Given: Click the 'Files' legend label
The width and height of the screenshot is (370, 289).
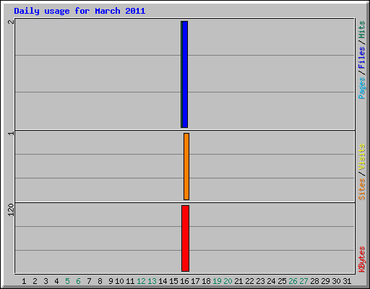Looking at the screenshot, I should click(x=361, y=58).
